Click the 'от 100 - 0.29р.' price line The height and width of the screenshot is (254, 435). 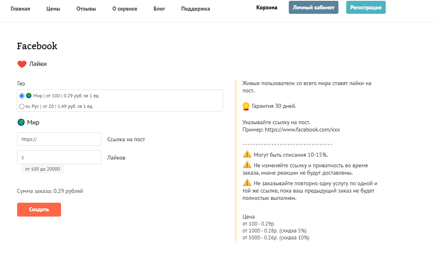(259, 224)
